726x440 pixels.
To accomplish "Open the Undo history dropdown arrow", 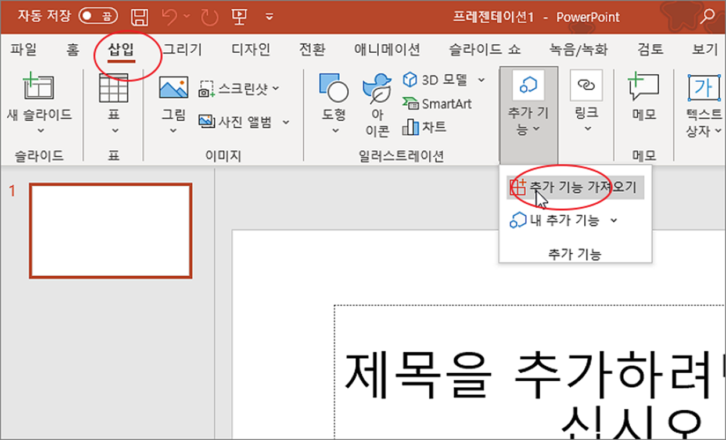I will click(x=187, y=17).
